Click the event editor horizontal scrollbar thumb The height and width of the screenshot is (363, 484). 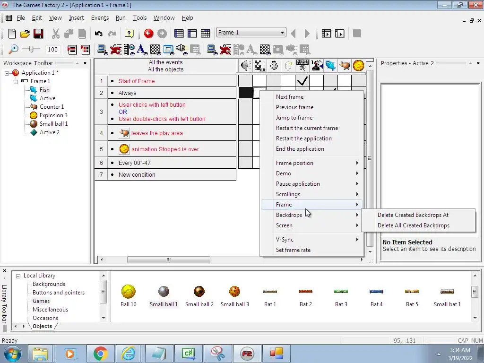[169, 260]
